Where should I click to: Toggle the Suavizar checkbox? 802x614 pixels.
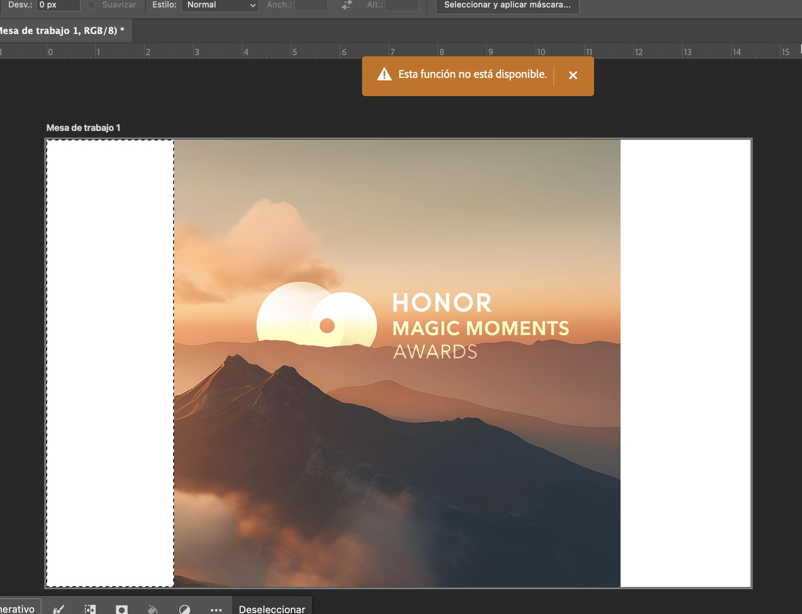coord(92,5)
